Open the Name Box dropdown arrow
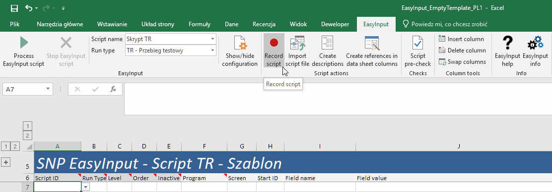The image size is (552, 192). pos(48,89)
